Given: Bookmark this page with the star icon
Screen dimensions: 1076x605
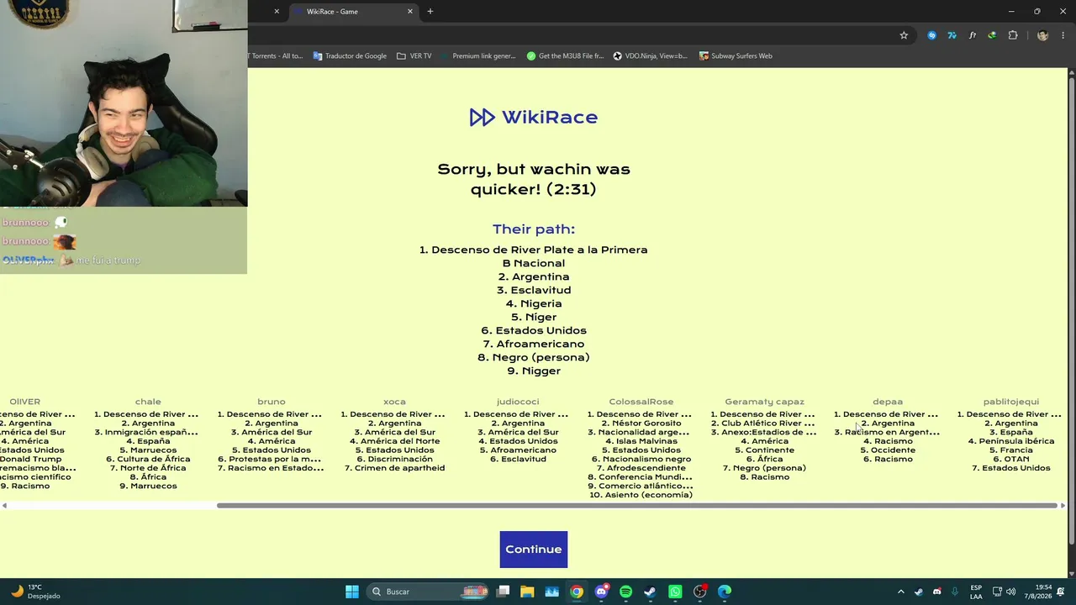Looking at the screenshot, I should [x=904, y=35].
